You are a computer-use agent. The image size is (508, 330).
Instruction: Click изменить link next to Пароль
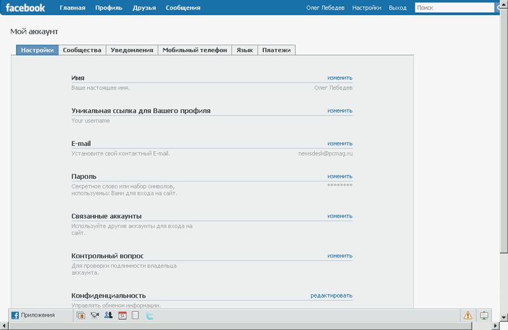tap(340, 176)
